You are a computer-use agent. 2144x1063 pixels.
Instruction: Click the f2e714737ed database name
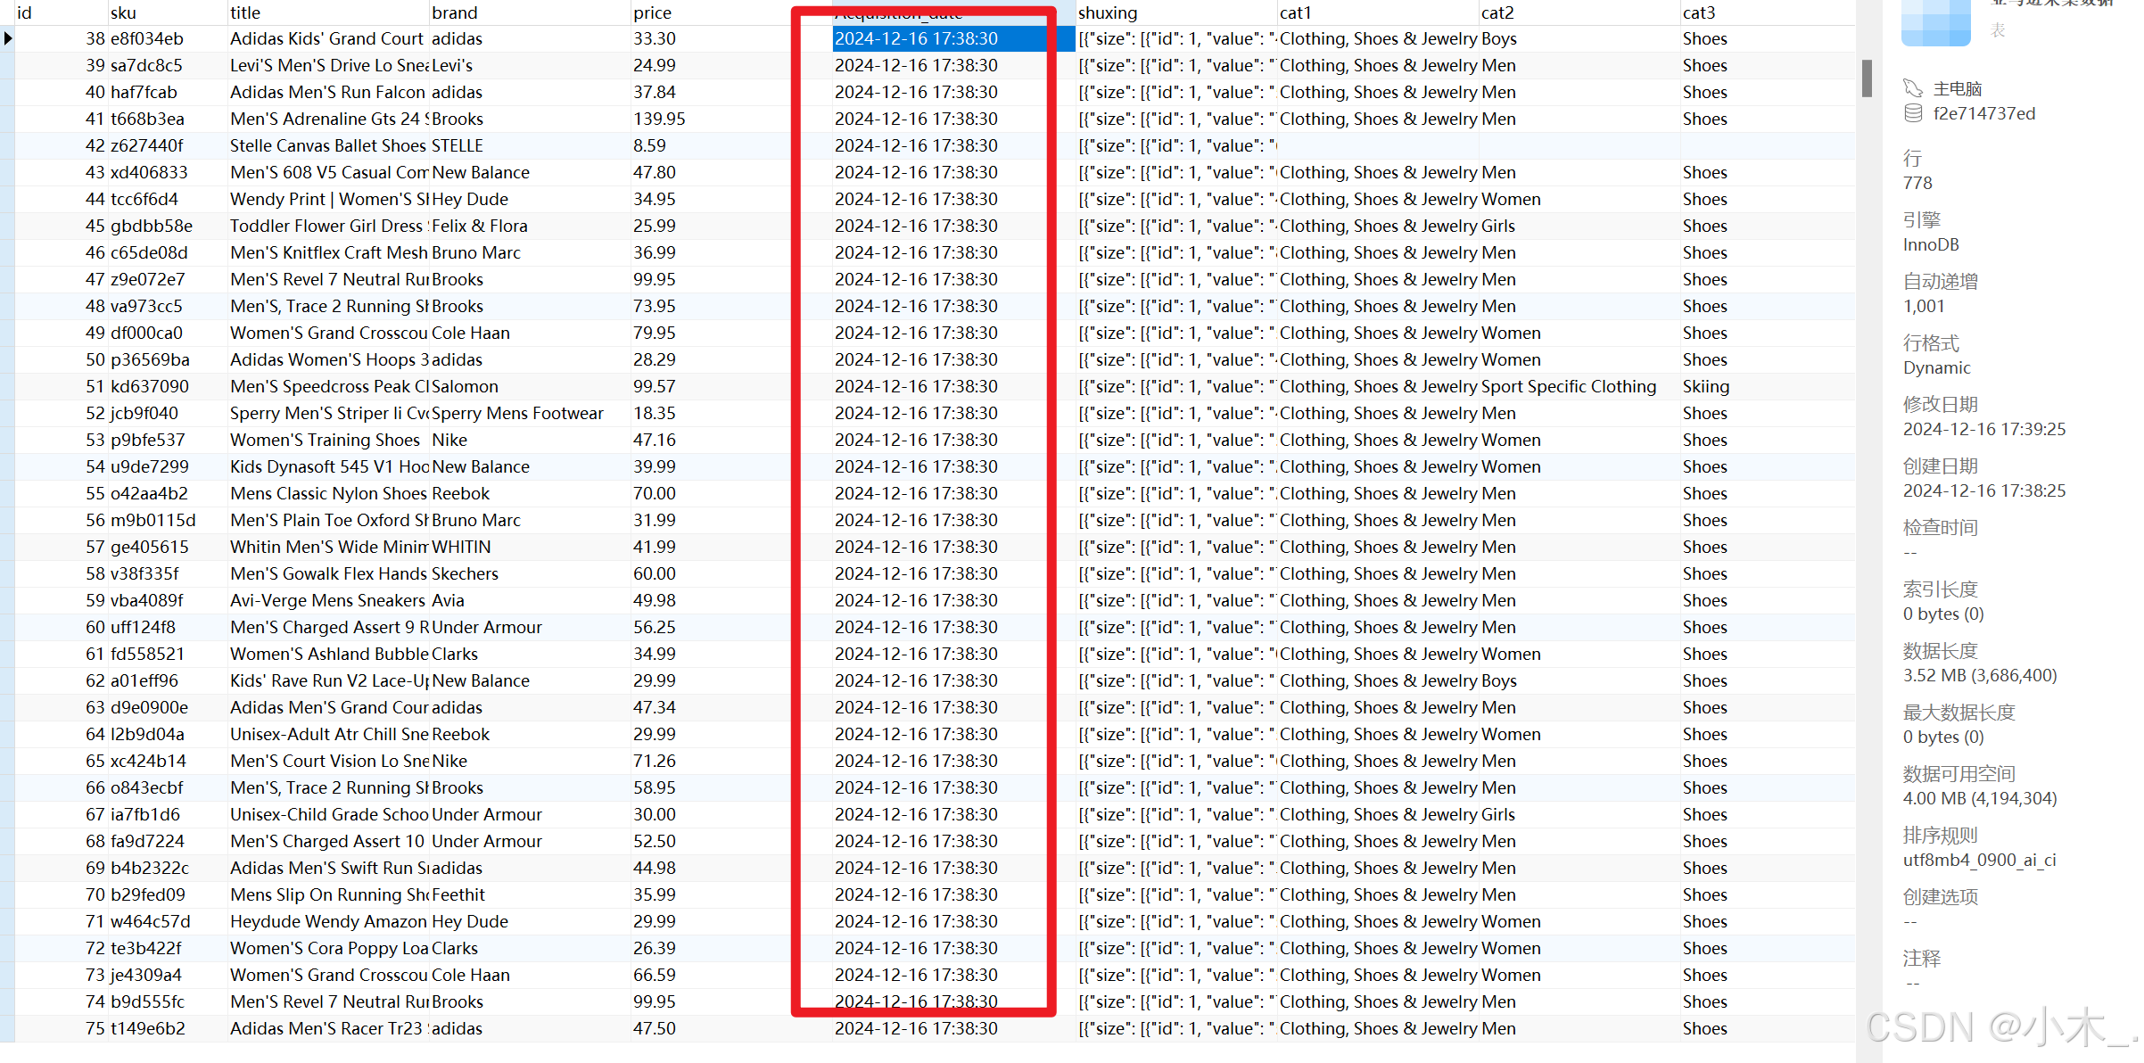click(1983, 113)
